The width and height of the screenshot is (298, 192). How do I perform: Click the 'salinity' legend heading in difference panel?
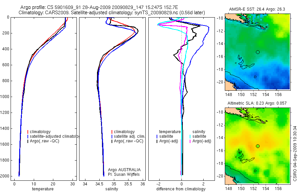(199, 132)
